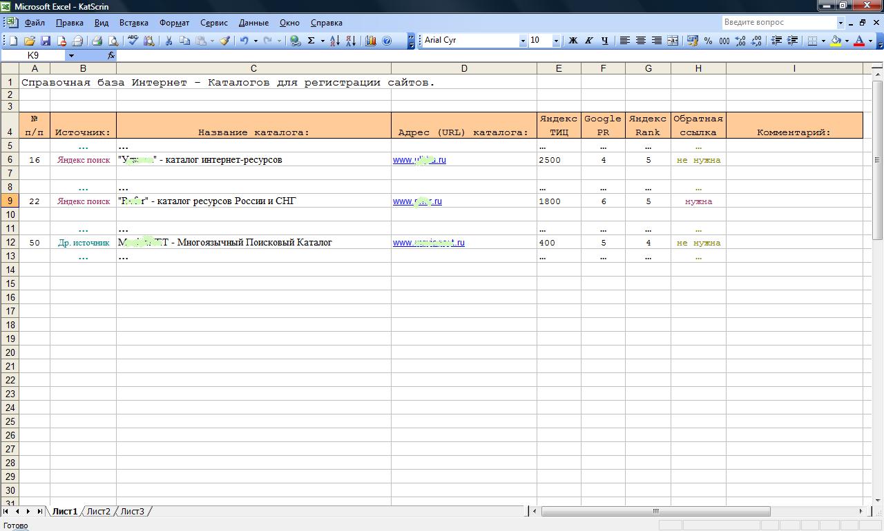Image resolution: width=884 pixels, height=531 pixels.
Task: Toggle italic (К) formatting
Action: (588, 41)
